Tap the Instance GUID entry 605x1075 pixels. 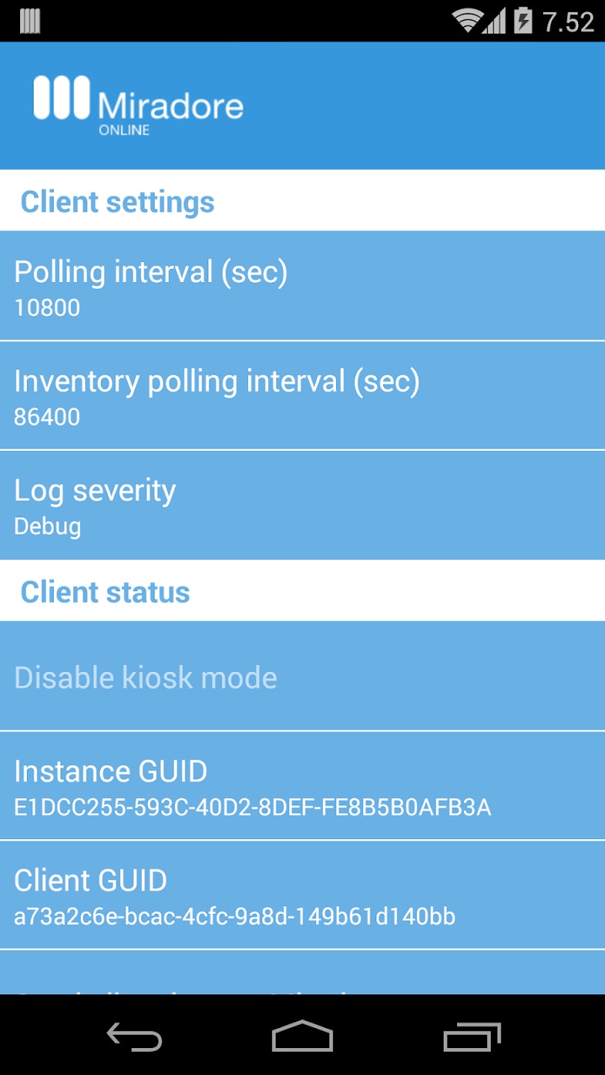(302, 786)
